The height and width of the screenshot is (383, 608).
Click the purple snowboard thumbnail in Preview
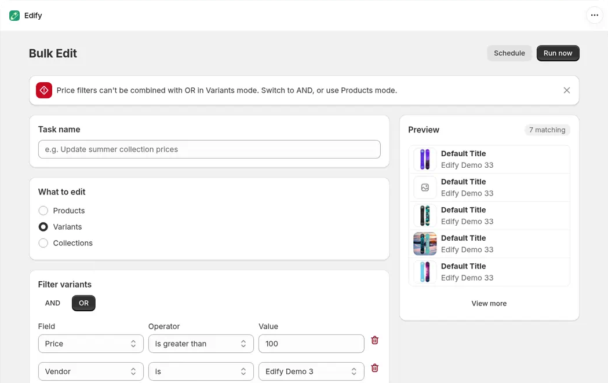click(x=425, y=159)
